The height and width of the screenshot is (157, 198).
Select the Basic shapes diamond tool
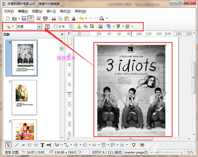pos(76,145)
